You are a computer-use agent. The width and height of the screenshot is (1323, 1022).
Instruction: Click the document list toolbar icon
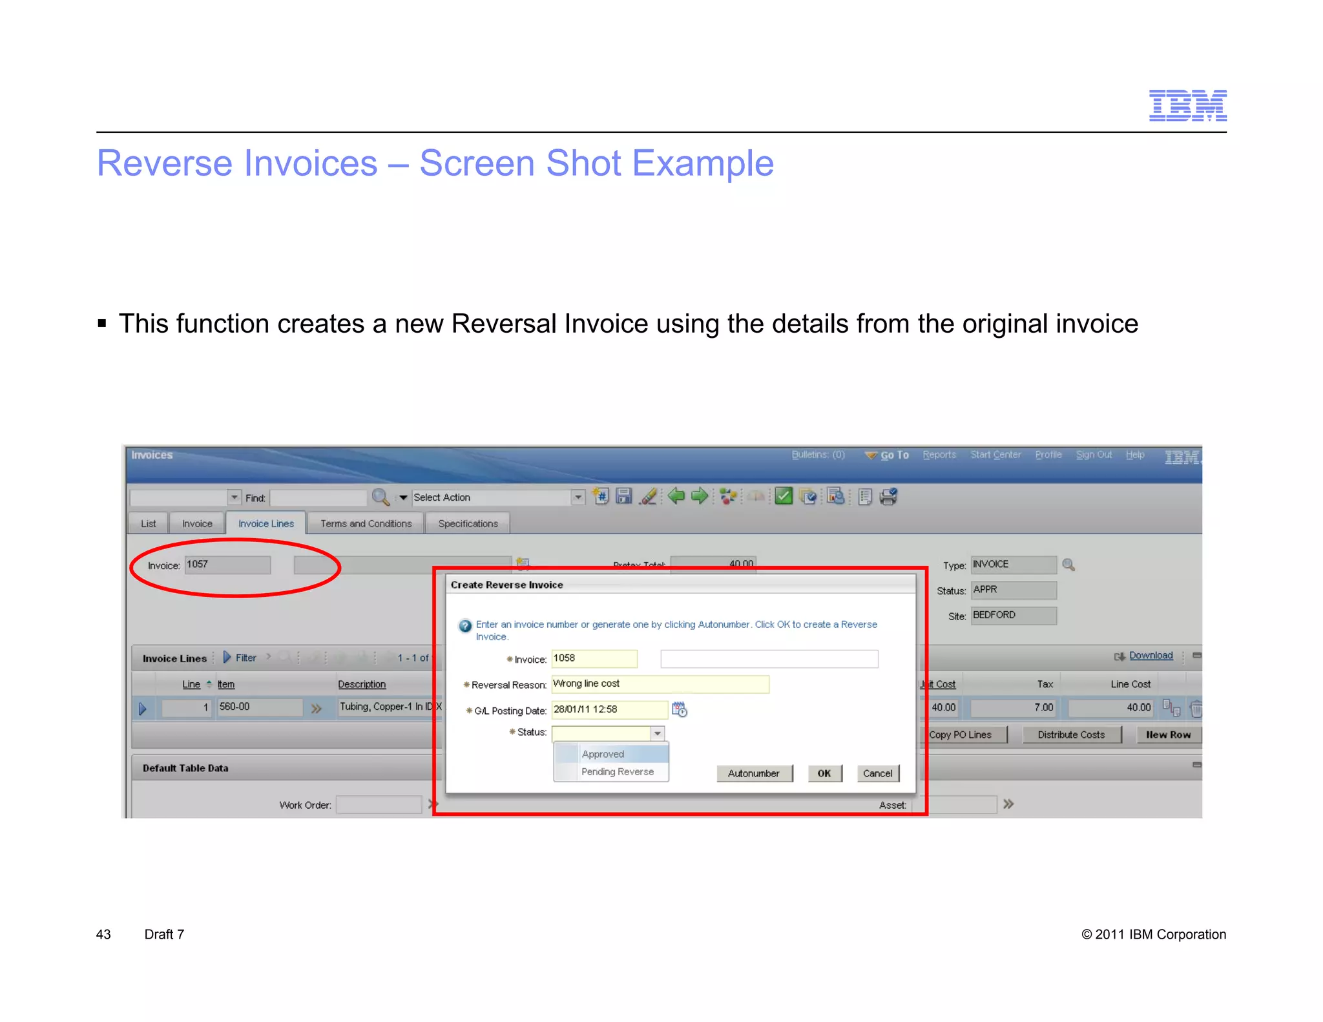[x=866, y=496]
